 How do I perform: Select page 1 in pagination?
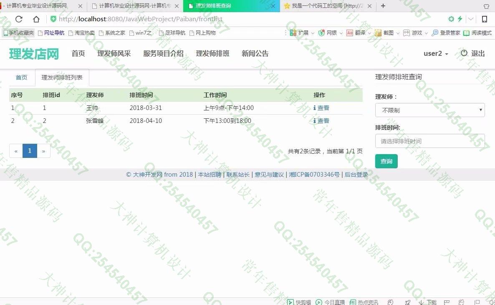pyautogui.click(x=30, y=150)
